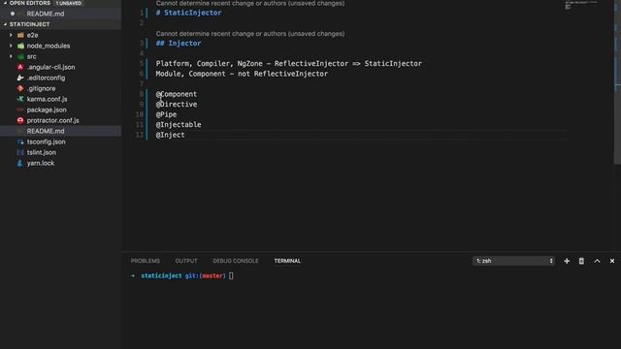Click the tslint.json file icon

point(20,153)
